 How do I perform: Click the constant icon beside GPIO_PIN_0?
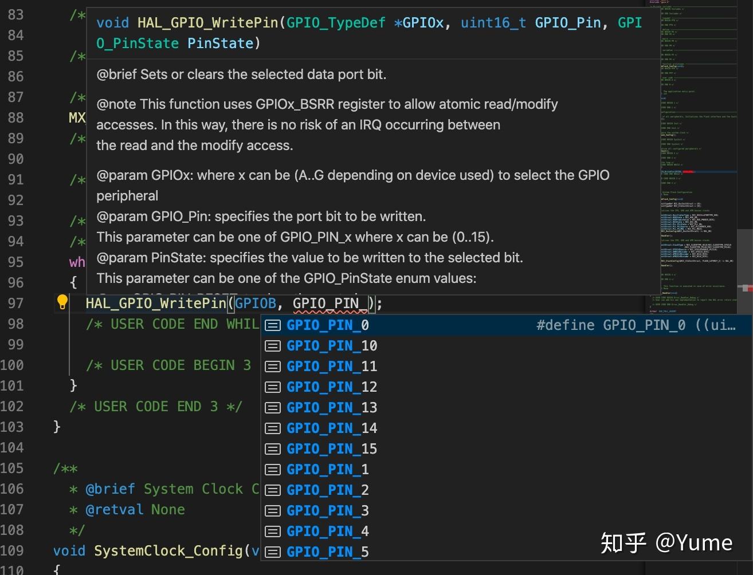273,325
